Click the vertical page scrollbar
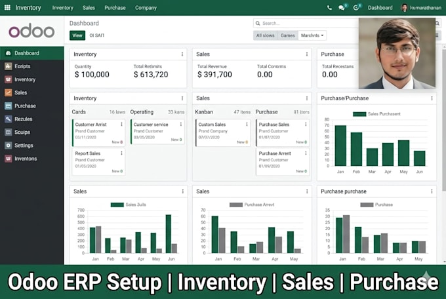 (444, 119)
